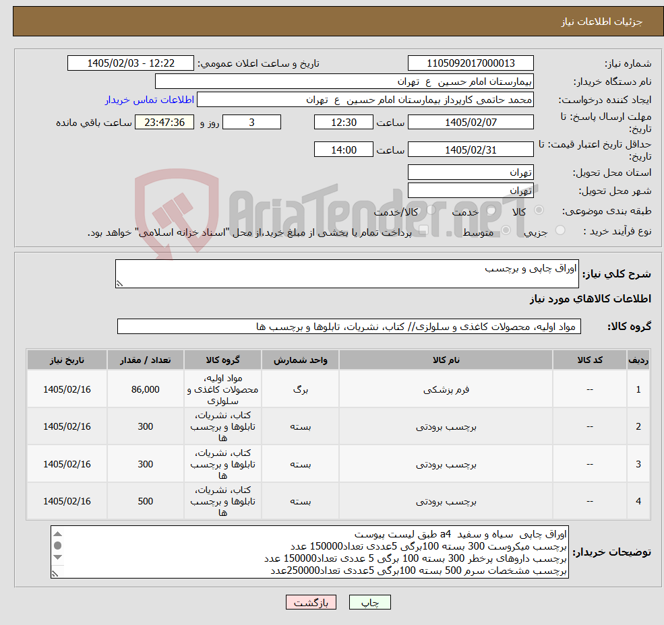Viewport: 664px width, 625px height.
Task: Toggle the treasury documents payment checkbox
Action: tap(423, 230)
